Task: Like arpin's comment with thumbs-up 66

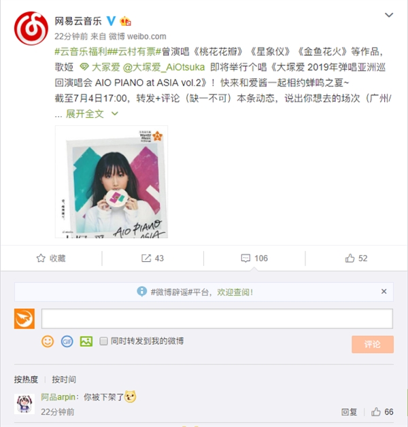Action: coord(376,412)
